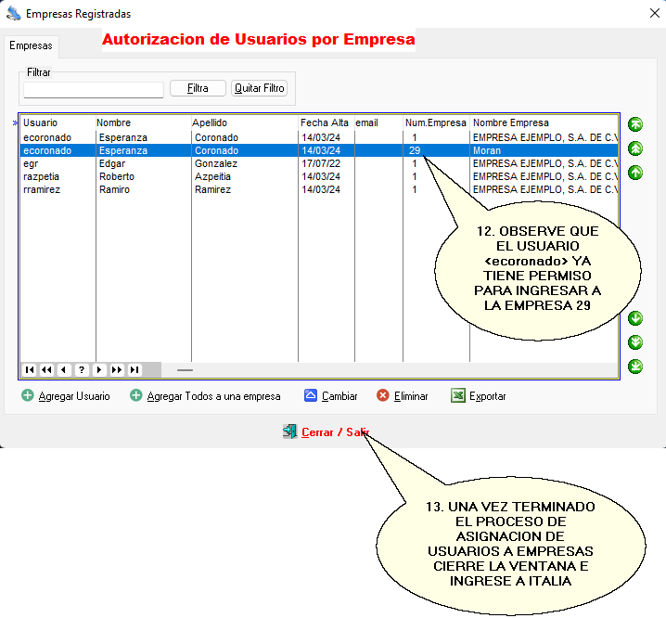Click the Cerrar / Salir link
The image size is (666, 618).
tap(335, 432)
